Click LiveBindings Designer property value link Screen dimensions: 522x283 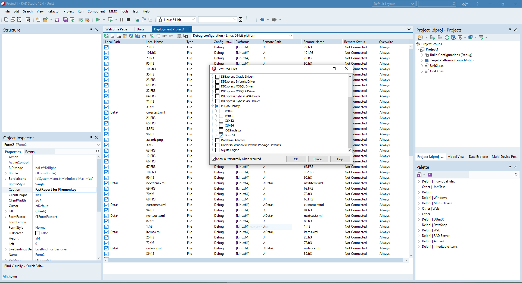pos(51,249)
